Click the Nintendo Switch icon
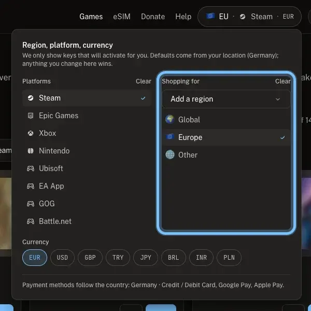Viewport: 311px width, 311px height. [31, 151]
